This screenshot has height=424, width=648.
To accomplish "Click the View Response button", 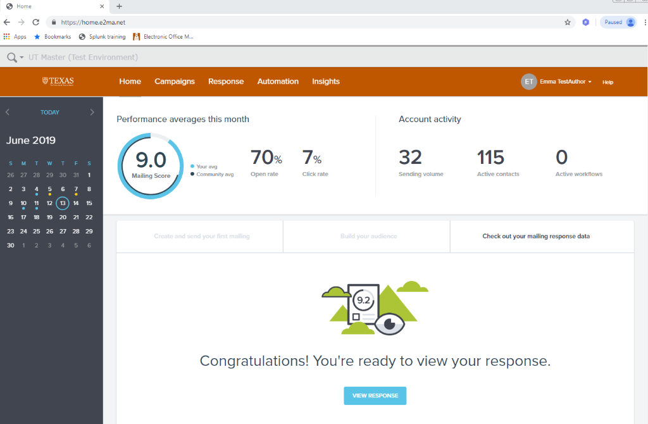I will coord(375,396).
